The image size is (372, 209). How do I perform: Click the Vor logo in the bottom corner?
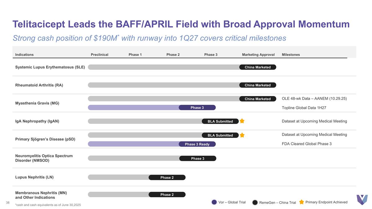[x=362, y=199]
